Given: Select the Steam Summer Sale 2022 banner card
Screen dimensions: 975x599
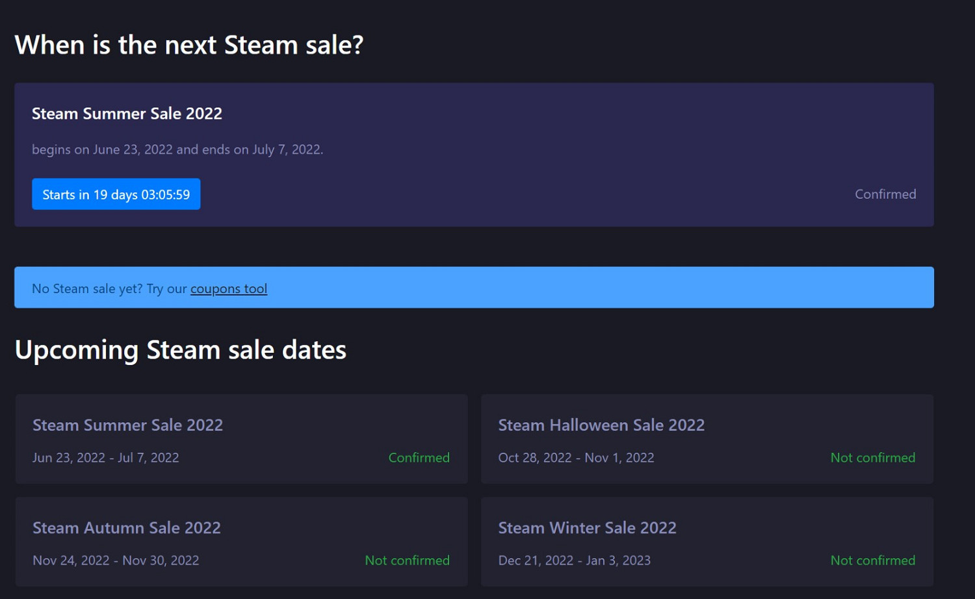Looking at the screenshot, I should tap(474, 155).
